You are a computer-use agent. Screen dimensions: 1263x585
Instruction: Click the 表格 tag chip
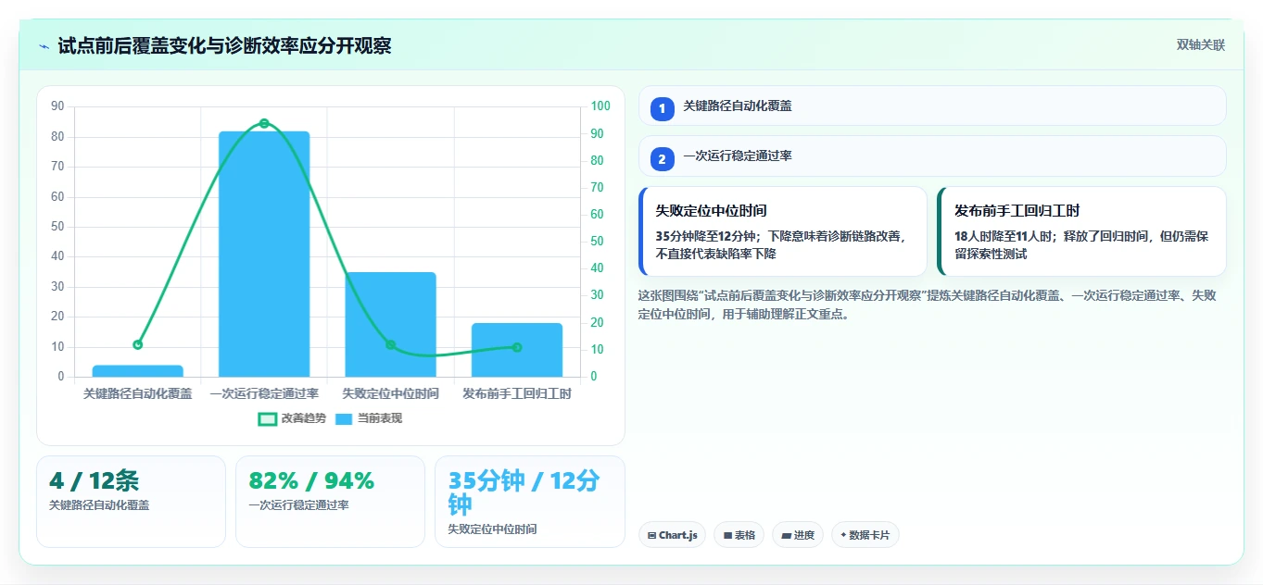tap(739, 535)
